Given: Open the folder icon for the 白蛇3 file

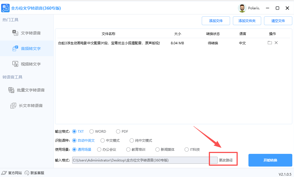Looking at the screenshot, I should coord(270,43).
